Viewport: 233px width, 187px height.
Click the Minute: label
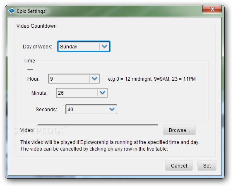(39, 93)
